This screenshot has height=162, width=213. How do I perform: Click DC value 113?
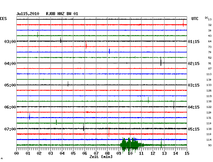point(209,74)
